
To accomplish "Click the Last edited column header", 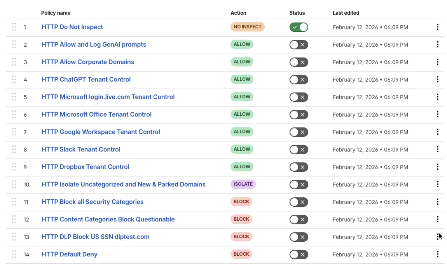I will coord(346,13).
